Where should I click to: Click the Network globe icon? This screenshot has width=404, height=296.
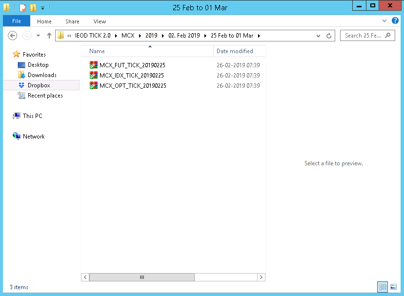pos(17,136)
